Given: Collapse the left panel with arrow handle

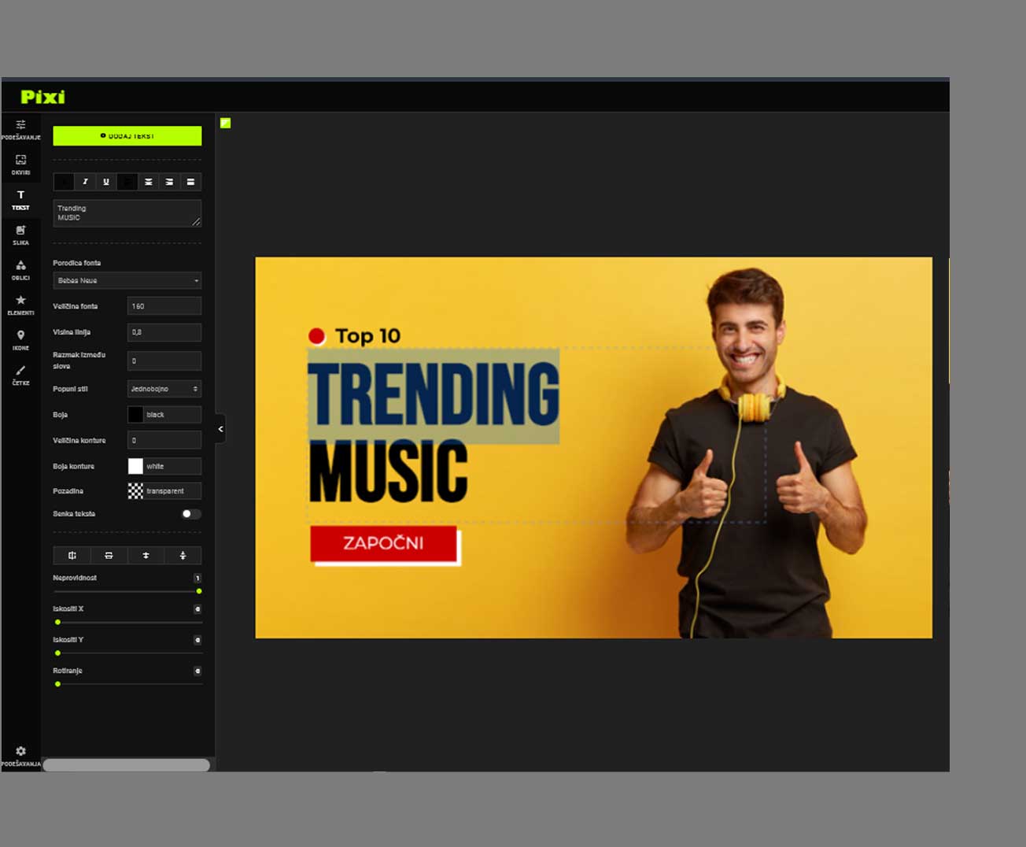Looking at the screenshot, I should [220, 429].
